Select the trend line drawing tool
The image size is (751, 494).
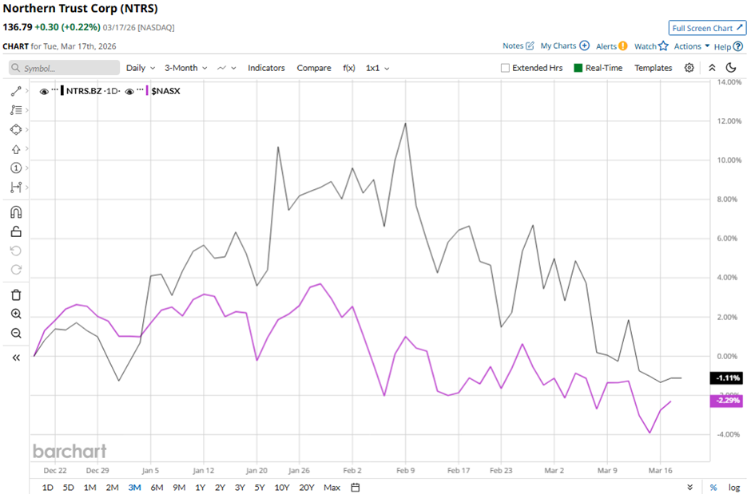16,91
